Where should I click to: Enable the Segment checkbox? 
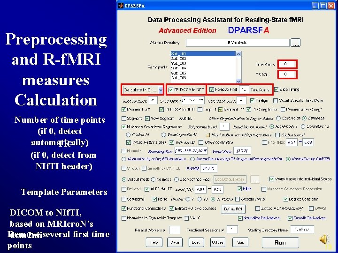pos(124,119)
